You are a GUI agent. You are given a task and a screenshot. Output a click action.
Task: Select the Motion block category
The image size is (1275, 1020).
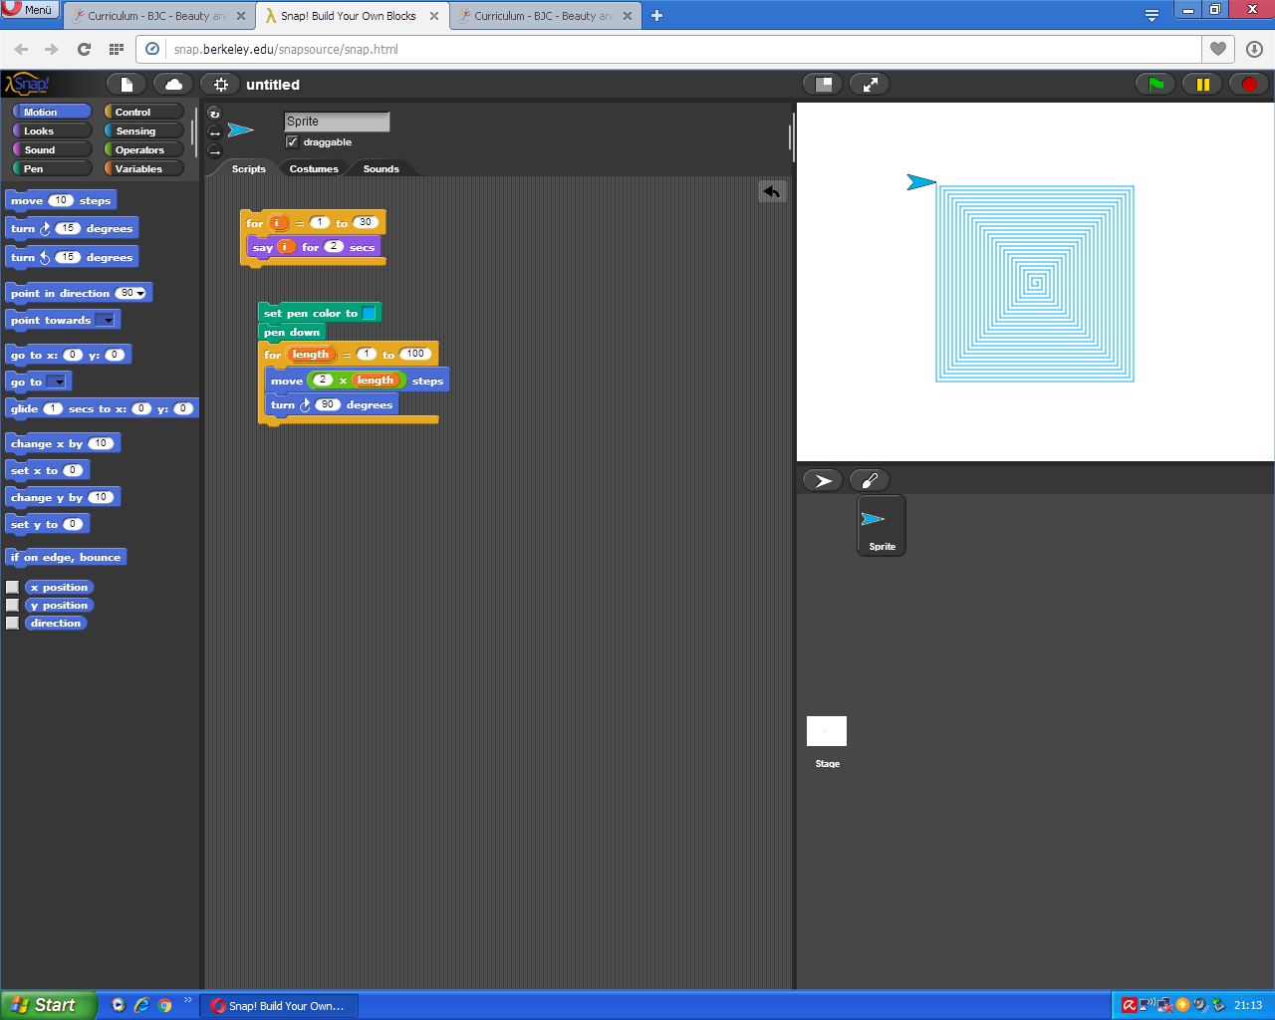pyautogui.click(x=52, y=112)
